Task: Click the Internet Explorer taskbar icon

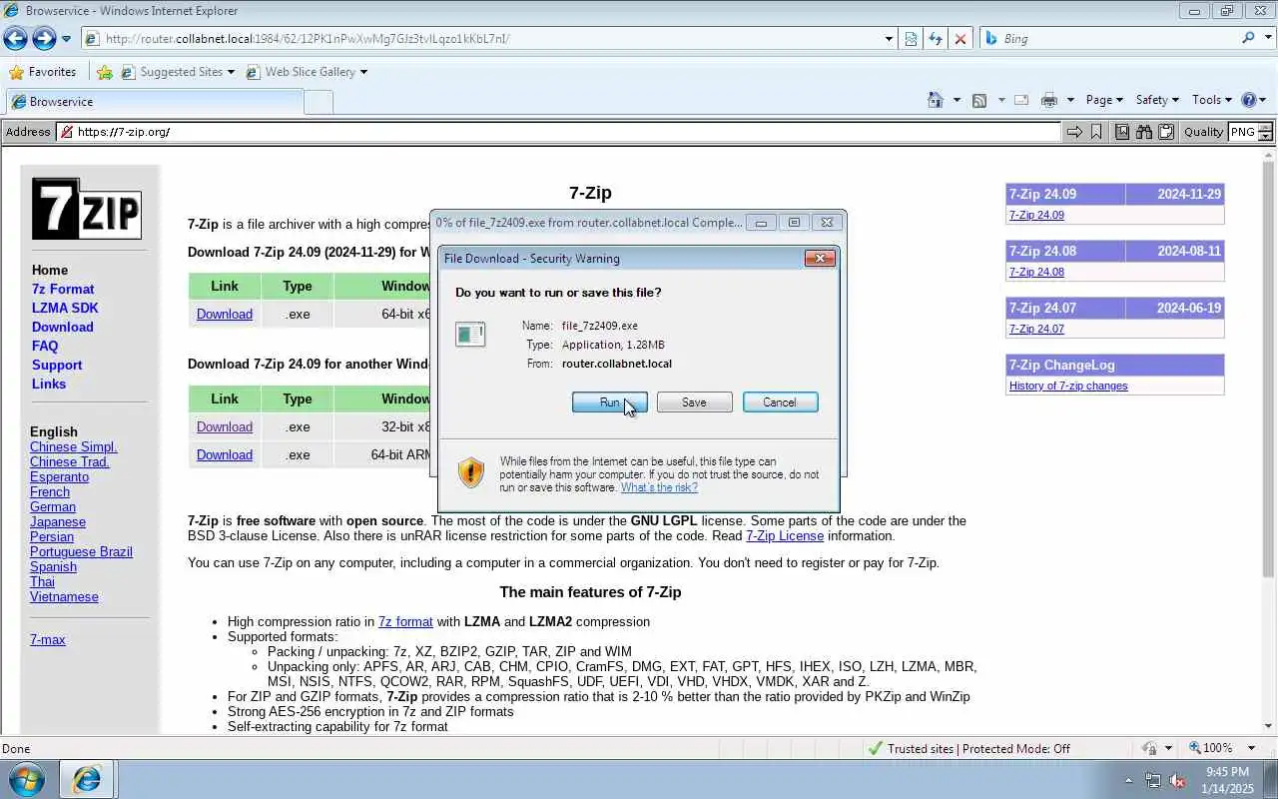Action: (x=87, y=779)
